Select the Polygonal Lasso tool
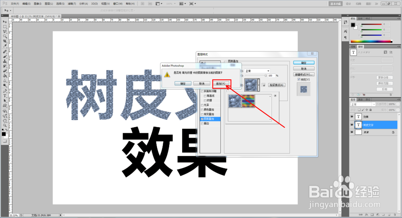 pos(4,31)
